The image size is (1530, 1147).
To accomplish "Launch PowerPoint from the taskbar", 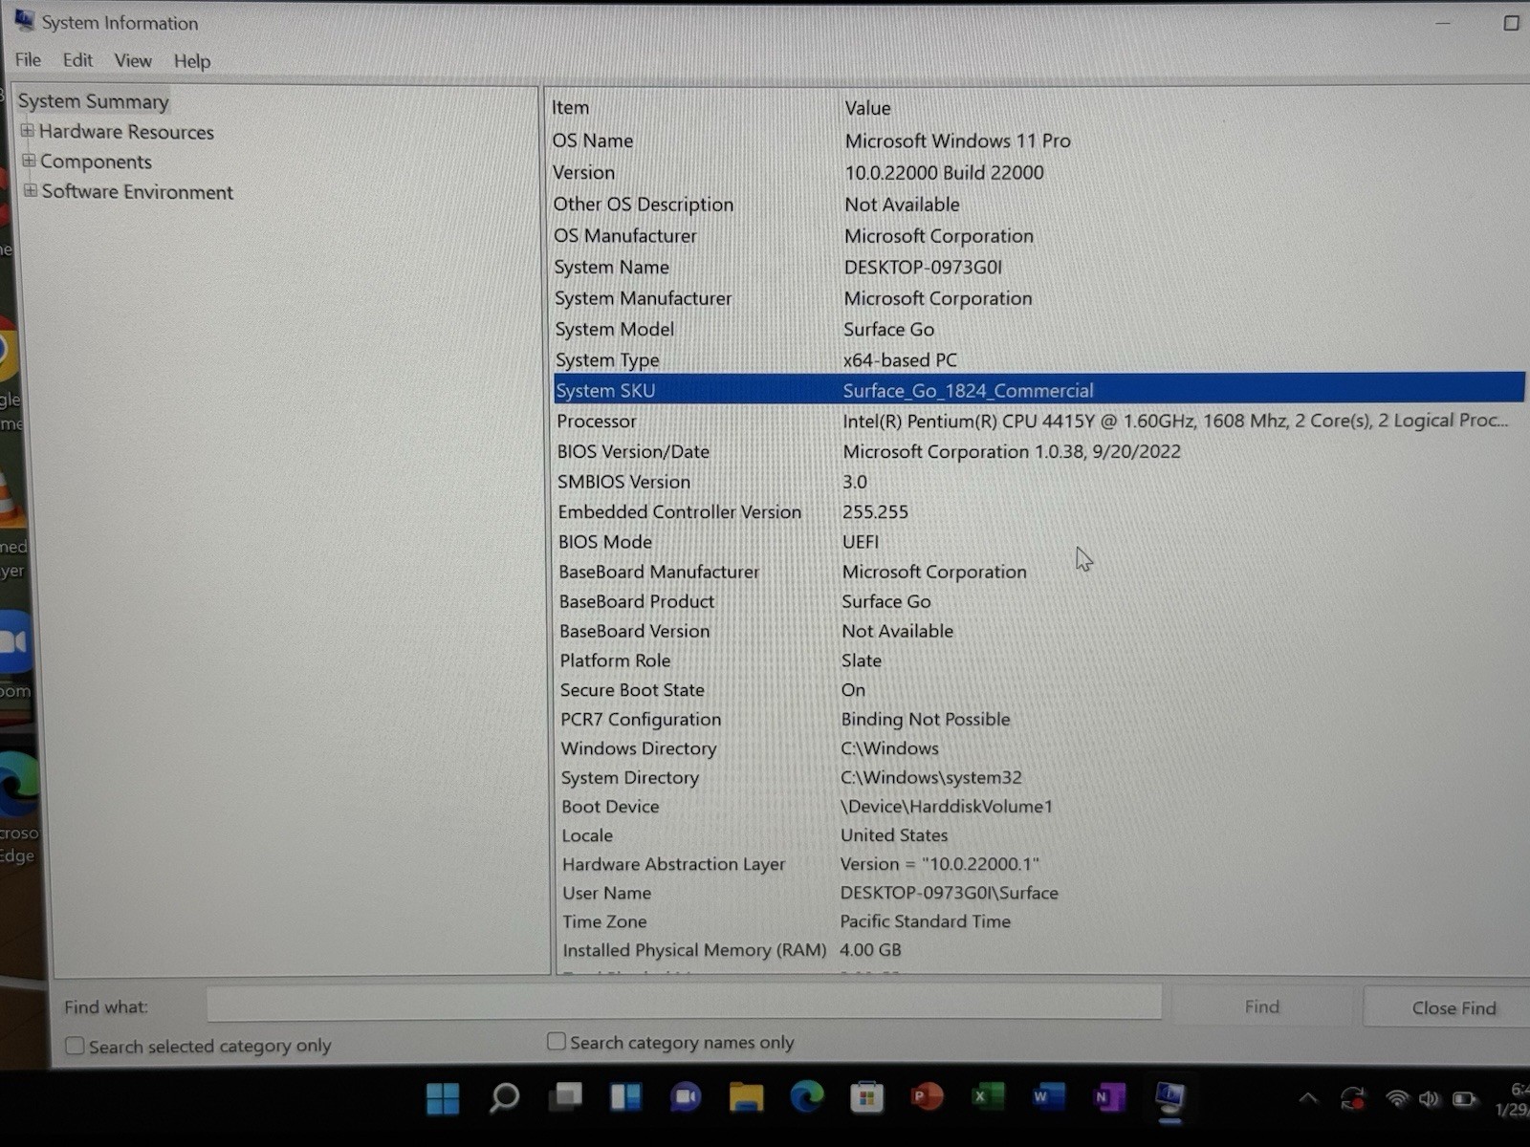I will (926, 1096).
